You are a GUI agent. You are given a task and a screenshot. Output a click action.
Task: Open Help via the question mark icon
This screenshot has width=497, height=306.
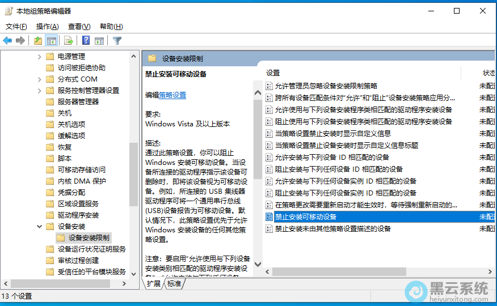tap(86, 40)
